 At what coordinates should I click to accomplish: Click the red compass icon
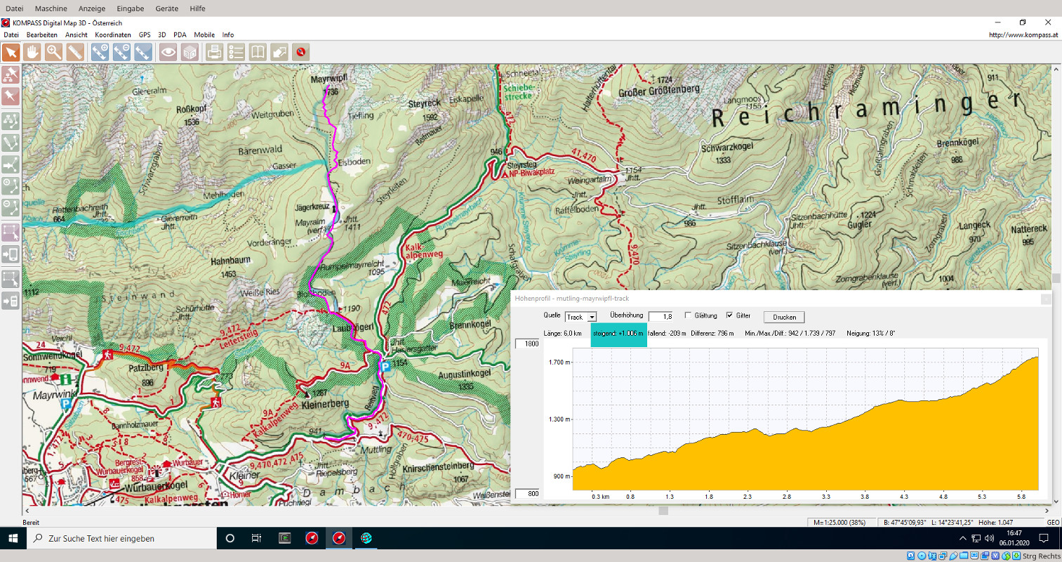[x=301, y=52]
